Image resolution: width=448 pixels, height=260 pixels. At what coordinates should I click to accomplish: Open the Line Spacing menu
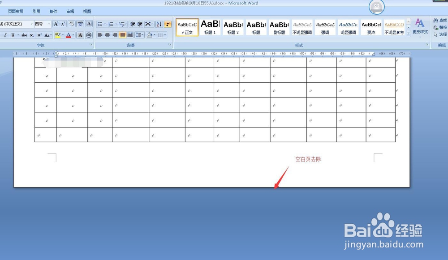click(139, 35)
